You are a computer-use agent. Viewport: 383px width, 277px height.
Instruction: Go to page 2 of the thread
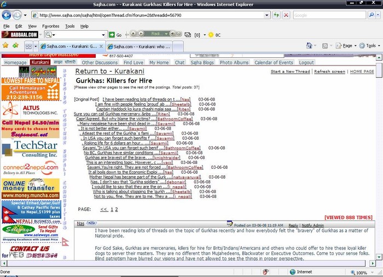click(115, 209)
